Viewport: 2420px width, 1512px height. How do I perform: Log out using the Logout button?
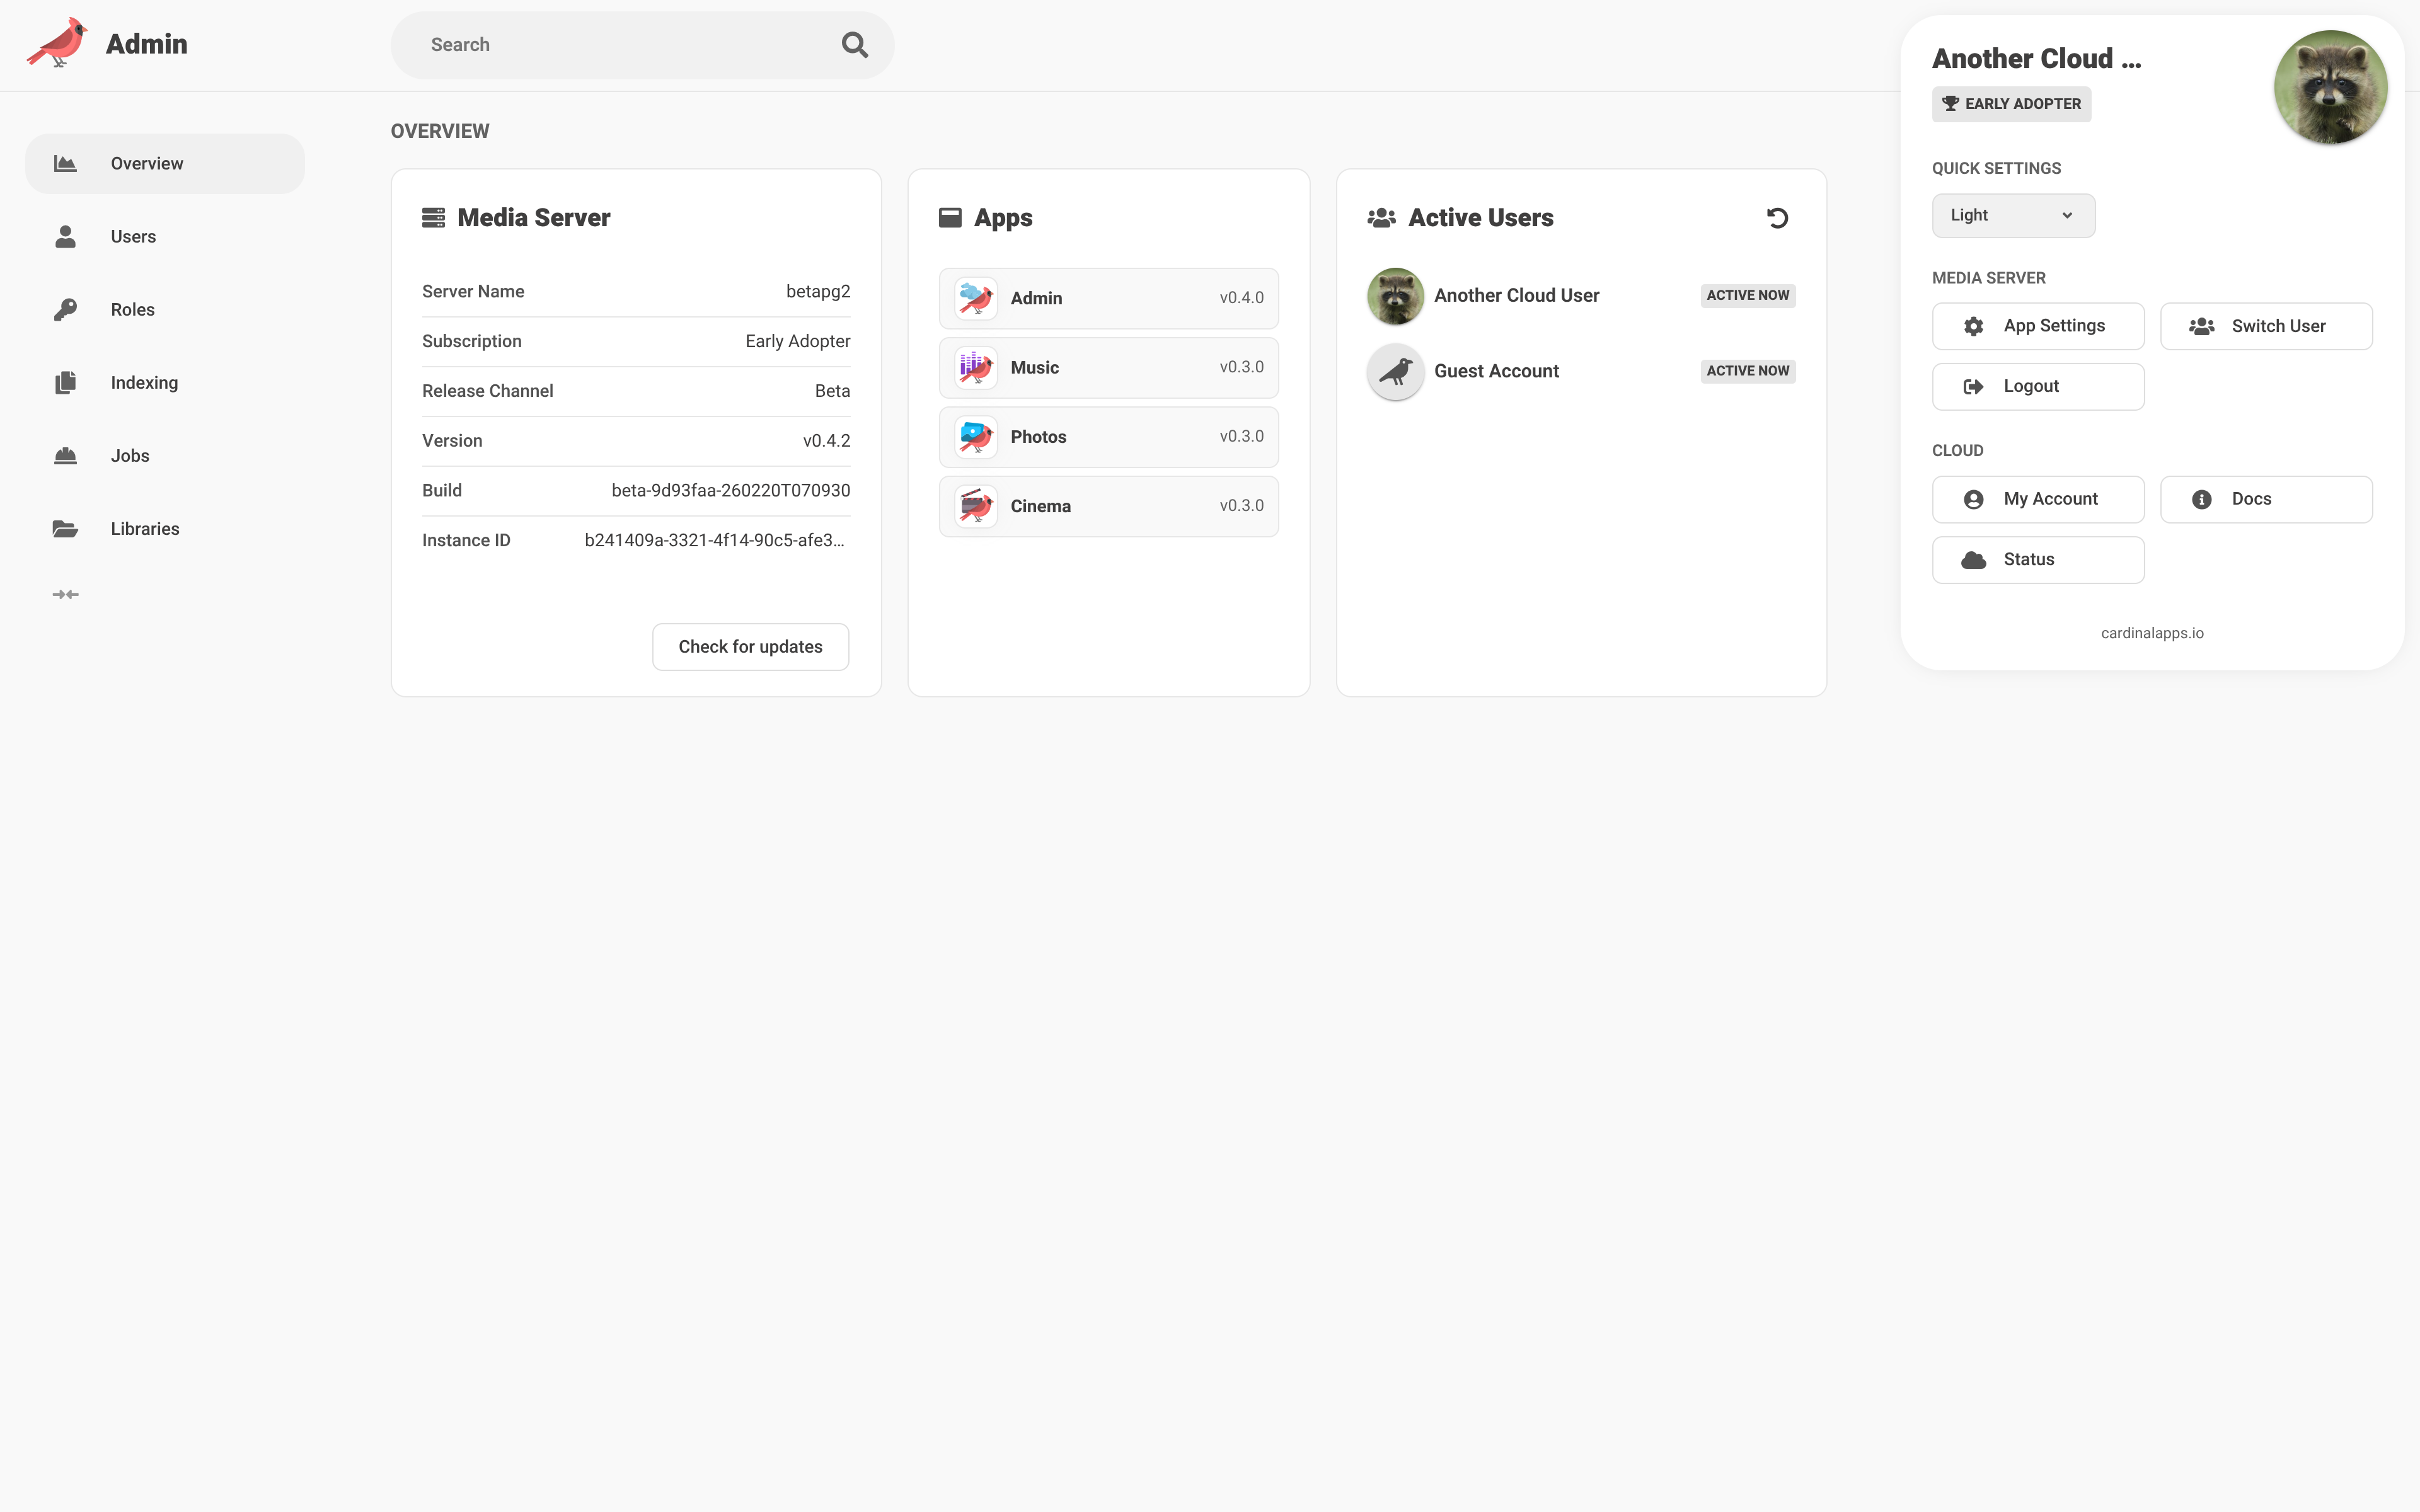tap(2037, 387)
